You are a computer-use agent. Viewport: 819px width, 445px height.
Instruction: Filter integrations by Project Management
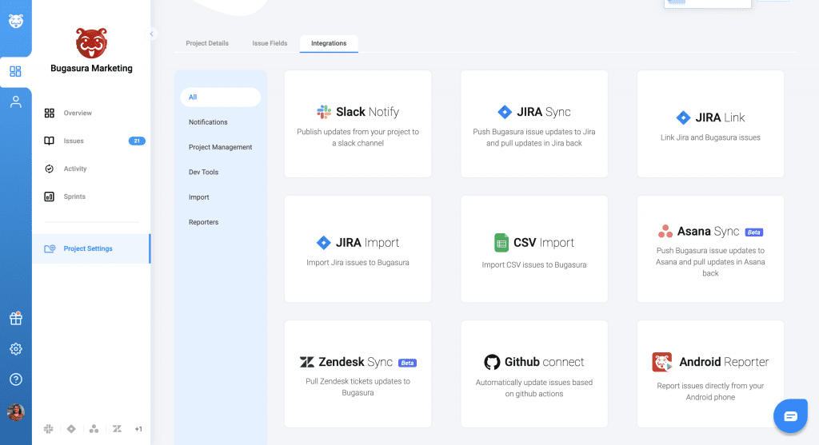click(221, 147)
